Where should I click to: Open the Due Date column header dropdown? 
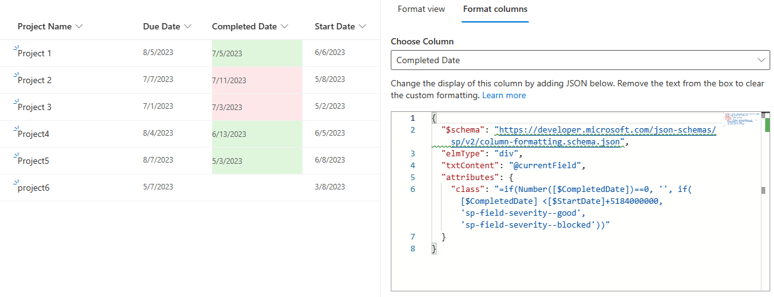pyautogui.click(x=188, y=27)
